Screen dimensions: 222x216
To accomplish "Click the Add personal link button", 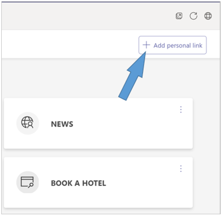I will [172, 45].
